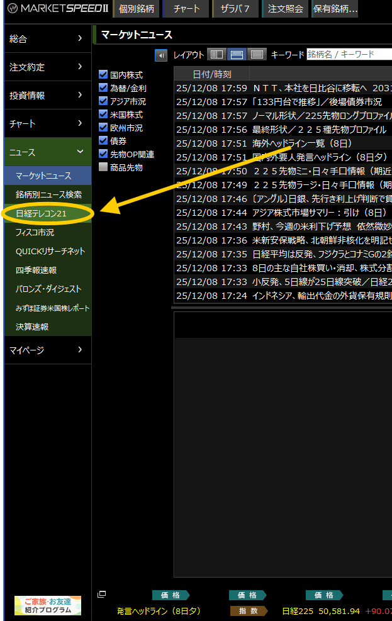Open the 225先物ミニ・日々手口情報 news

point(283,171)
